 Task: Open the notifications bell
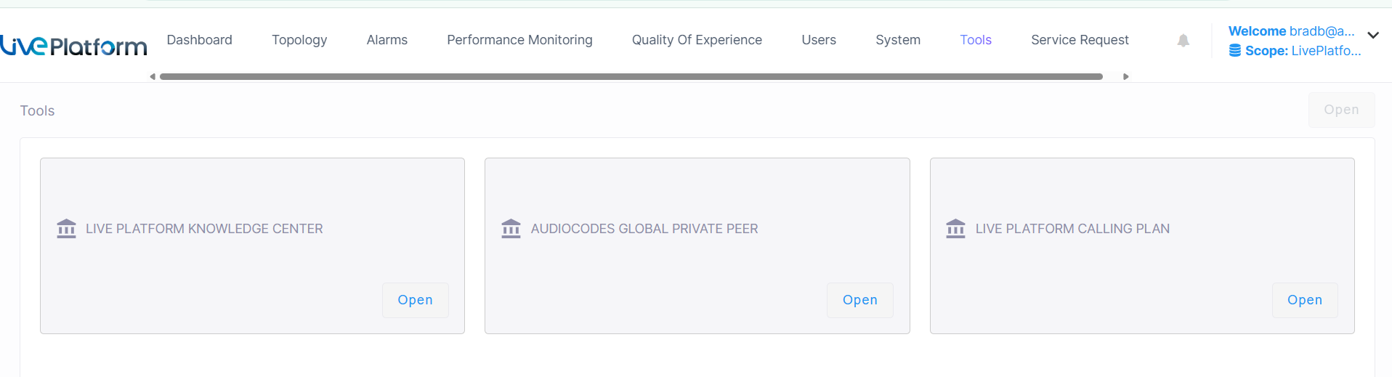[x=1183, y=41]
